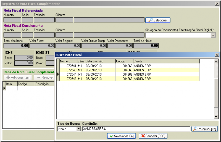This screenshot has height=142, width=221.
Task: Click the Pesquisar [F5] button
Action: pyautogui.click(x=204, y=129)
